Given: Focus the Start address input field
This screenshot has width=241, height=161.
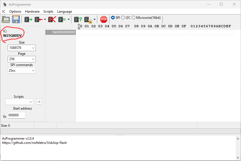Looking at the screenshot, I should coord(16,115).
